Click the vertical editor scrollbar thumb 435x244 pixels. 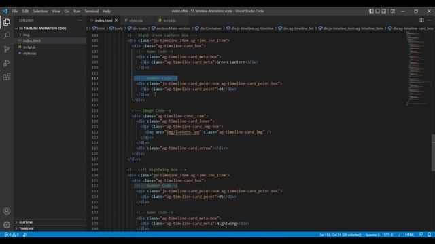[x=433, y=152]
